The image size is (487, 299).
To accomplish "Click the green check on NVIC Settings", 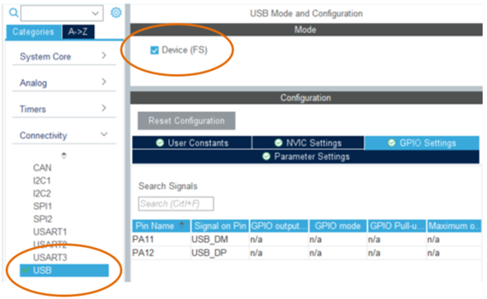I will 279,142.
